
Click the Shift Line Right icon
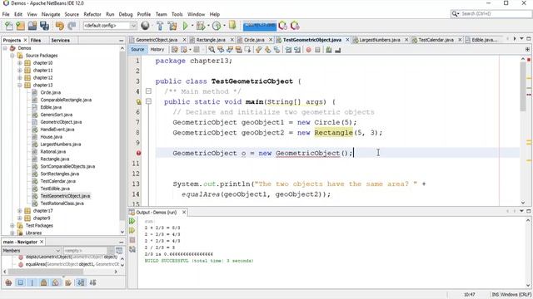pos(297,50)
